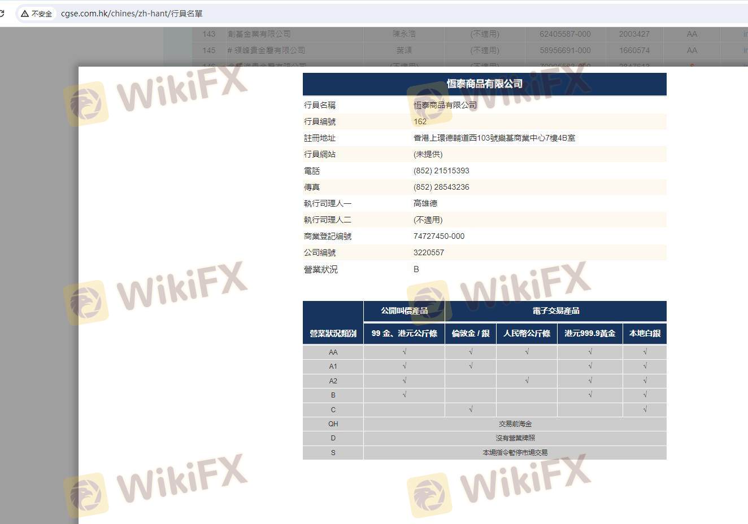The width and height of the screenshot is (748, 524).
Task: Click the 不安全 site security warning badge
Action: 36,14
